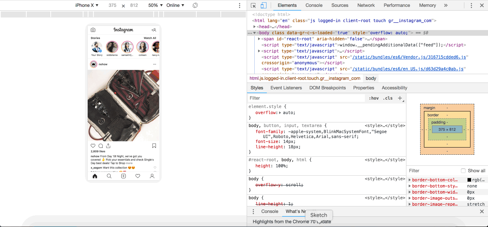Image resolution: width=488 pixels, height=227 pixels.
Task: Toggle the .cls class editor
Action: (388, 98)
